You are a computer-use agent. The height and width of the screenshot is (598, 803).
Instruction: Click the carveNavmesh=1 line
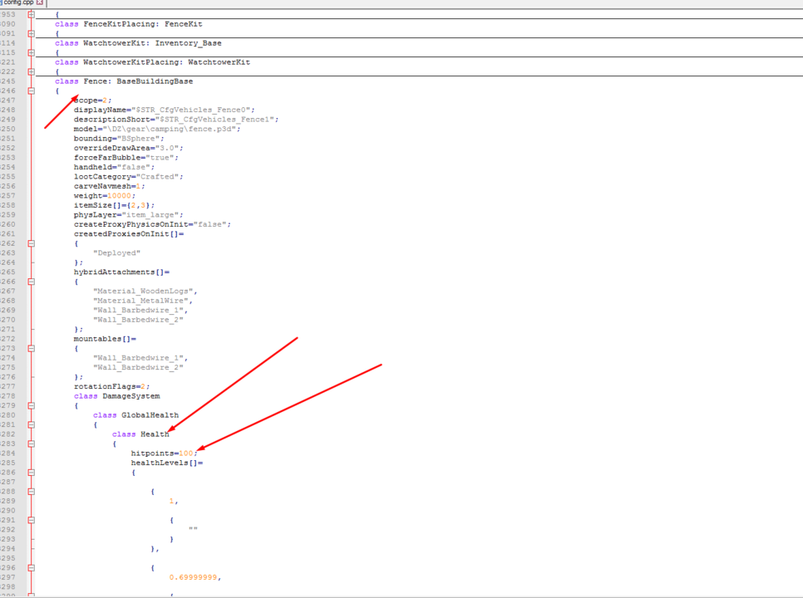[109, 186]
